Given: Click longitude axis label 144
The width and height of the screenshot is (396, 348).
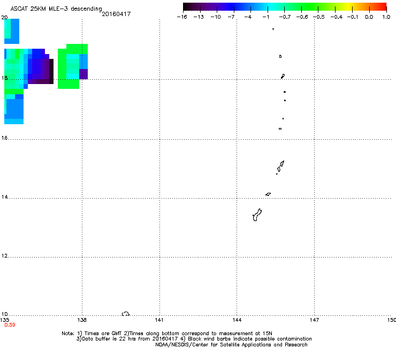Looking at the screenshot, I should pos(237,320).
